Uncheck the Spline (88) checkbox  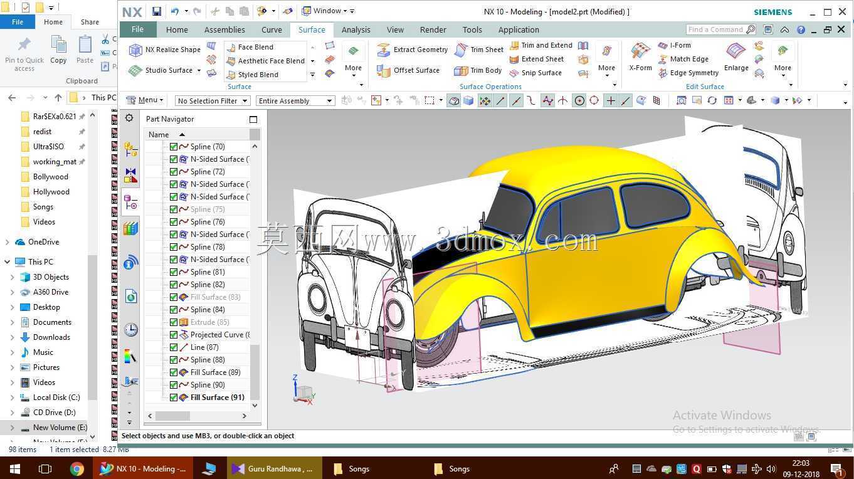coord(174,360)
